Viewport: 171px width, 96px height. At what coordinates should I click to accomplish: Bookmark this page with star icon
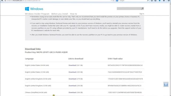click(x=152, y=1)
